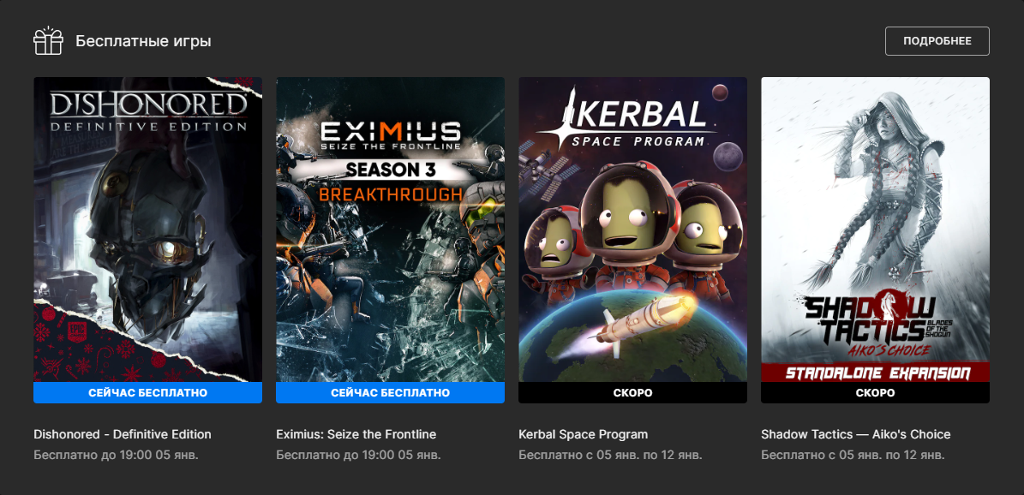Open Eximius: Seize the Frontline title link
The image size is (1024, 495).
click(x=356, y=434)
